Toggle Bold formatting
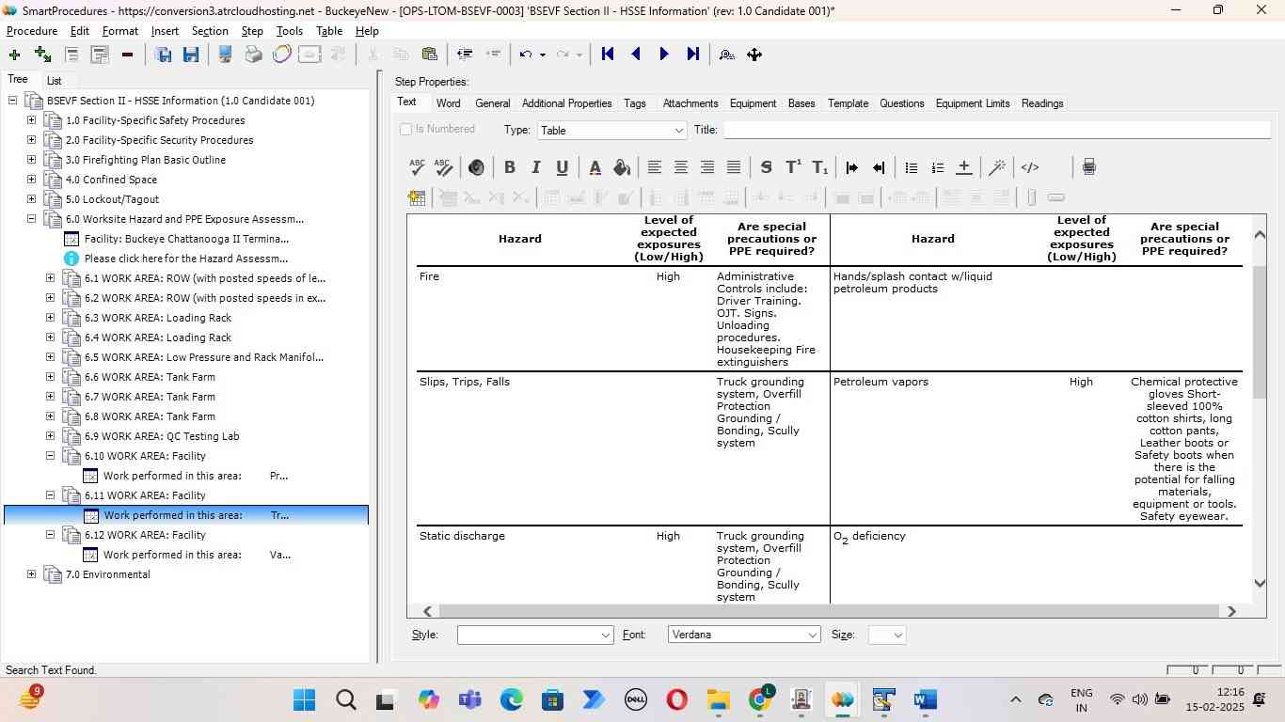The height and width of the screenshot is (722, 1285). click(x=510, y=167)
